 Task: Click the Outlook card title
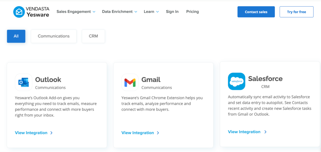(48, 79)
